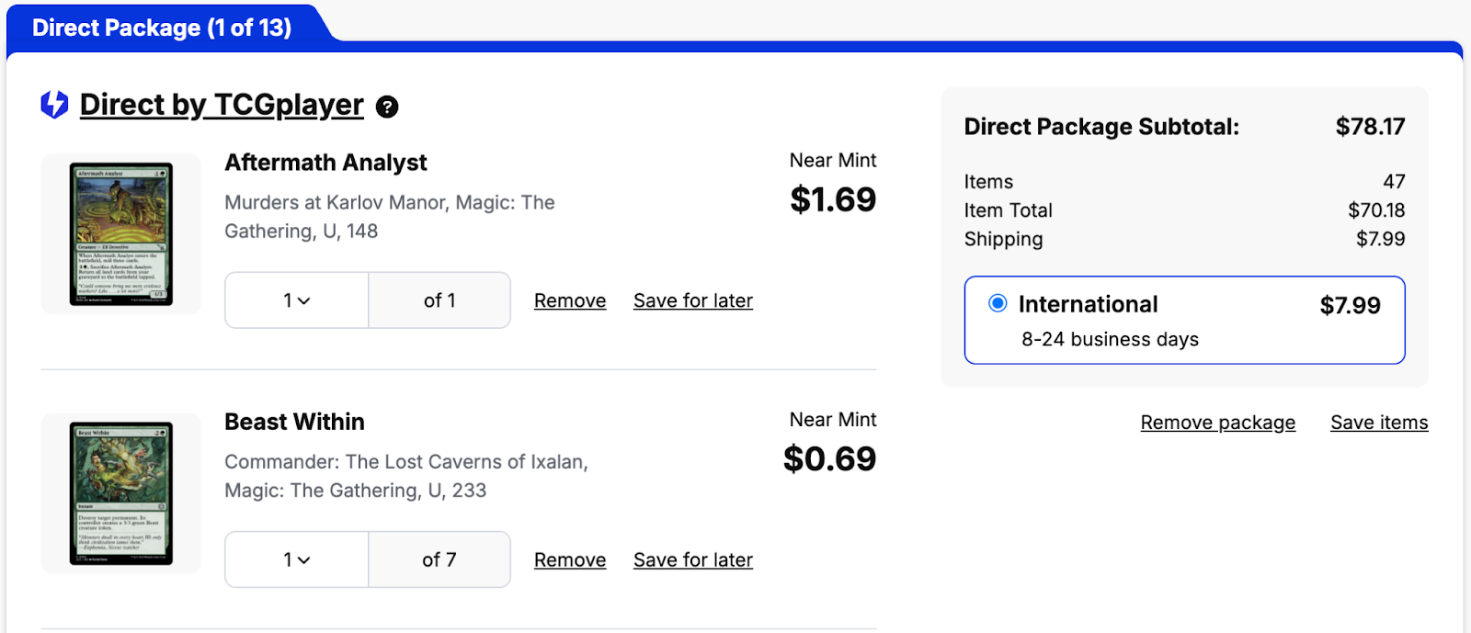Open Aftermath Analyst quantity dropdown
The height and width of the screenshot is (633, 1471).
(x=296, y=300)
